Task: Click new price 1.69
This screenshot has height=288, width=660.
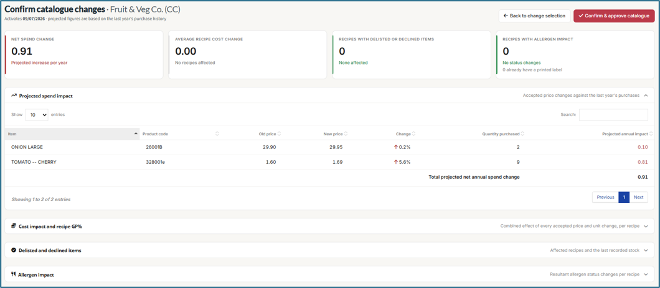Action: (x=337, y=162)
